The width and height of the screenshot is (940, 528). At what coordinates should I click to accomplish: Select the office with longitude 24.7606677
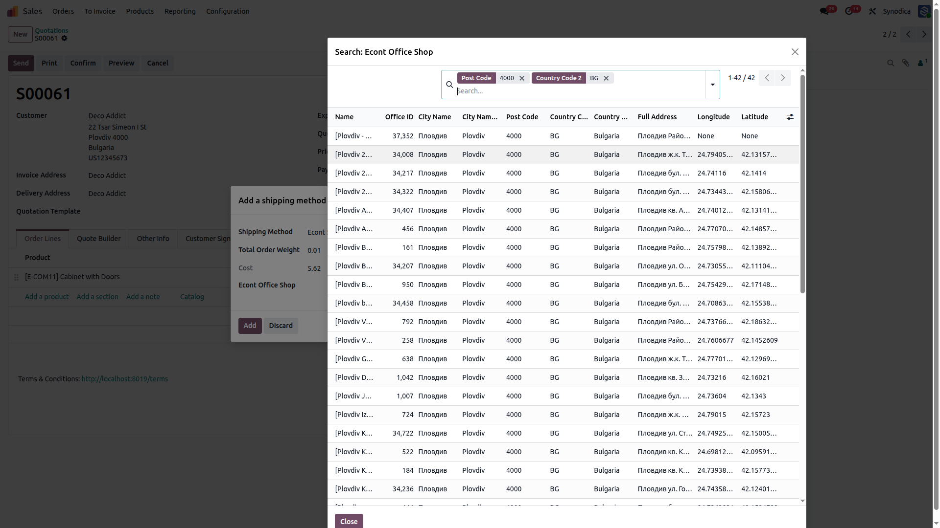[563, 340]
